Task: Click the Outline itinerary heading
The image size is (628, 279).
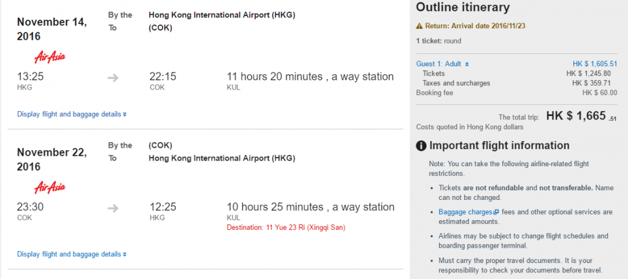Action: [463, 7]
